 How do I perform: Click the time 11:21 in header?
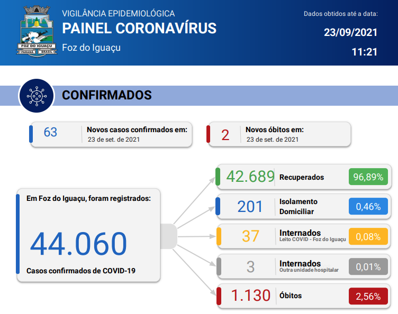(364, 52)
